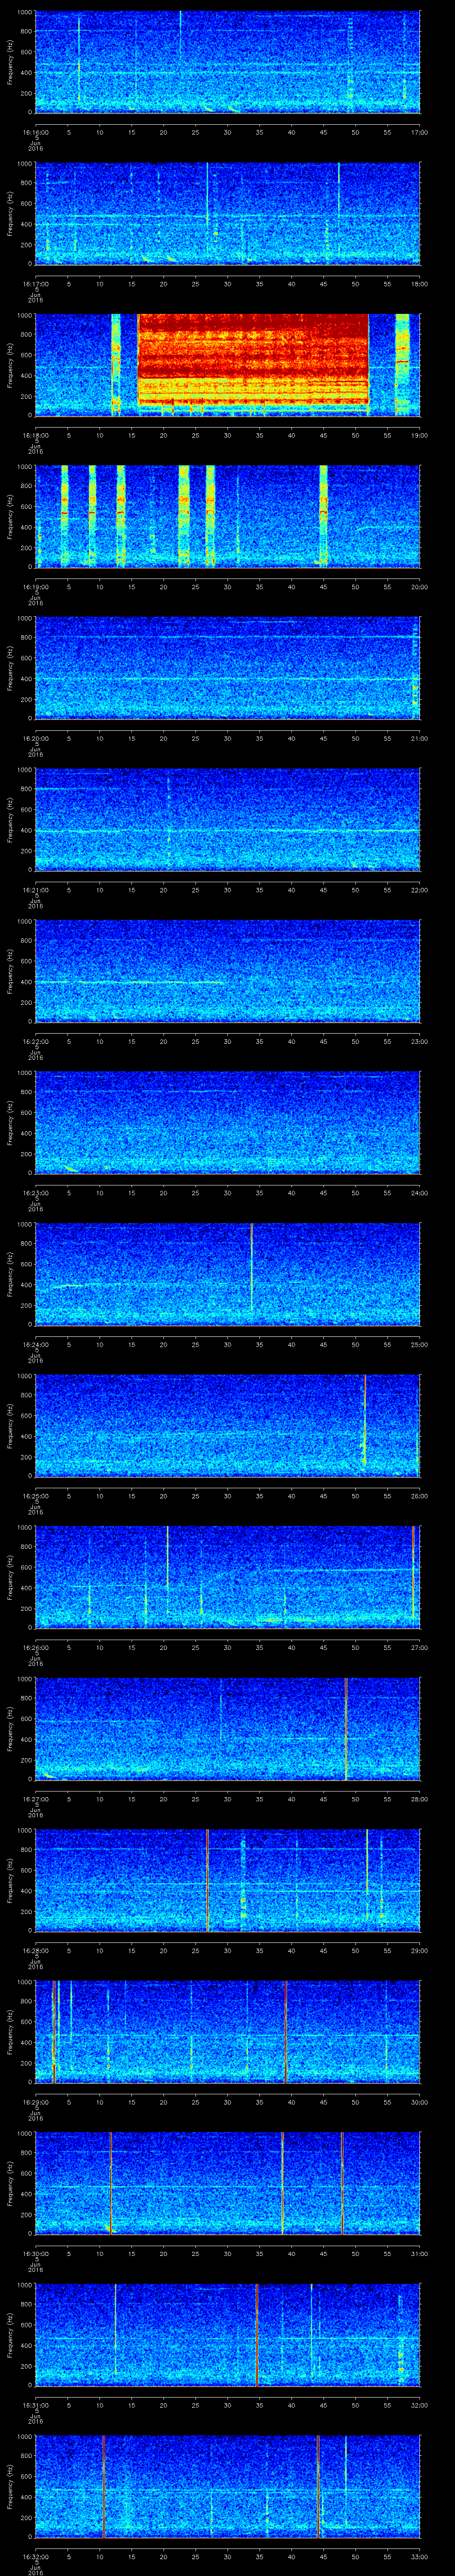Click the '16:18:00' start time label
Image resolution: width=455 pixels, height=2576 pixels.
point(35,435)
